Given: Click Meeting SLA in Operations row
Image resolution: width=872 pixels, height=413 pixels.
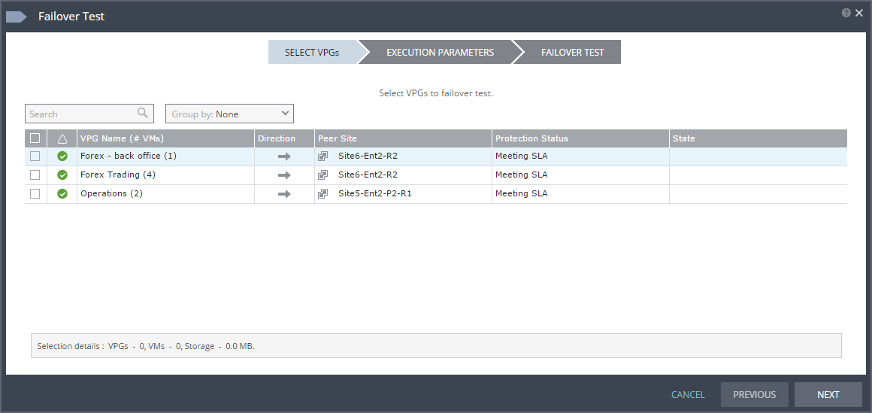Looking at the screenshot, I should (x=521, y=193).
